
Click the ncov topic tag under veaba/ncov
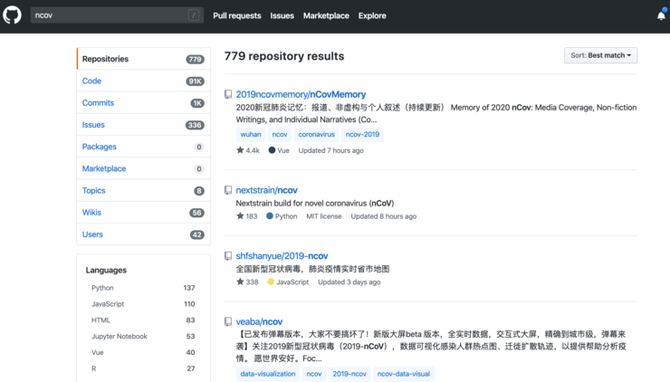click(x=314, y=374)
